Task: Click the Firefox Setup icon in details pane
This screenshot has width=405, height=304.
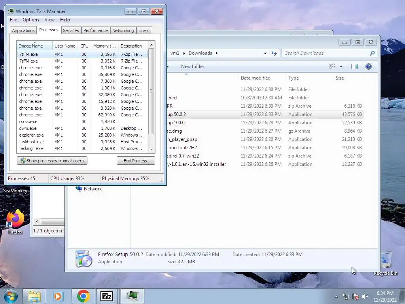Action: pyautogui.click(x=84, y=258)
